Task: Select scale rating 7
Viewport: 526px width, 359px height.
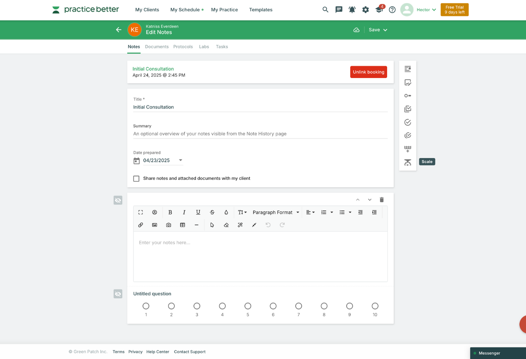Action: click(x=299, y=306)
